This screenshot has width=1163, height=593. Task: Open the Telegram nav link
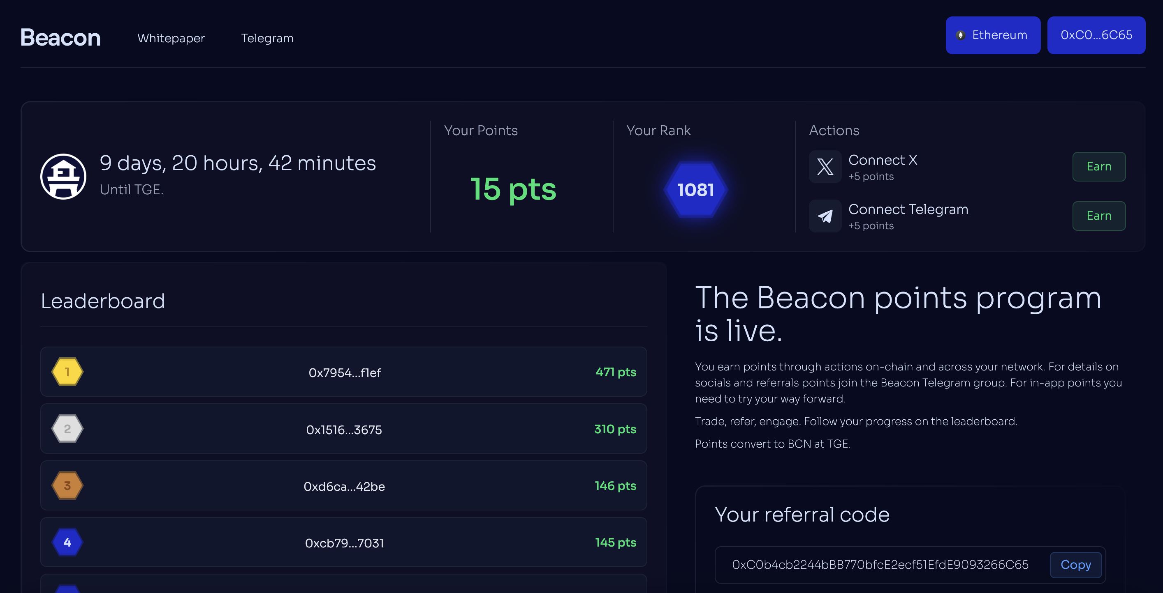tap(267, 38)
